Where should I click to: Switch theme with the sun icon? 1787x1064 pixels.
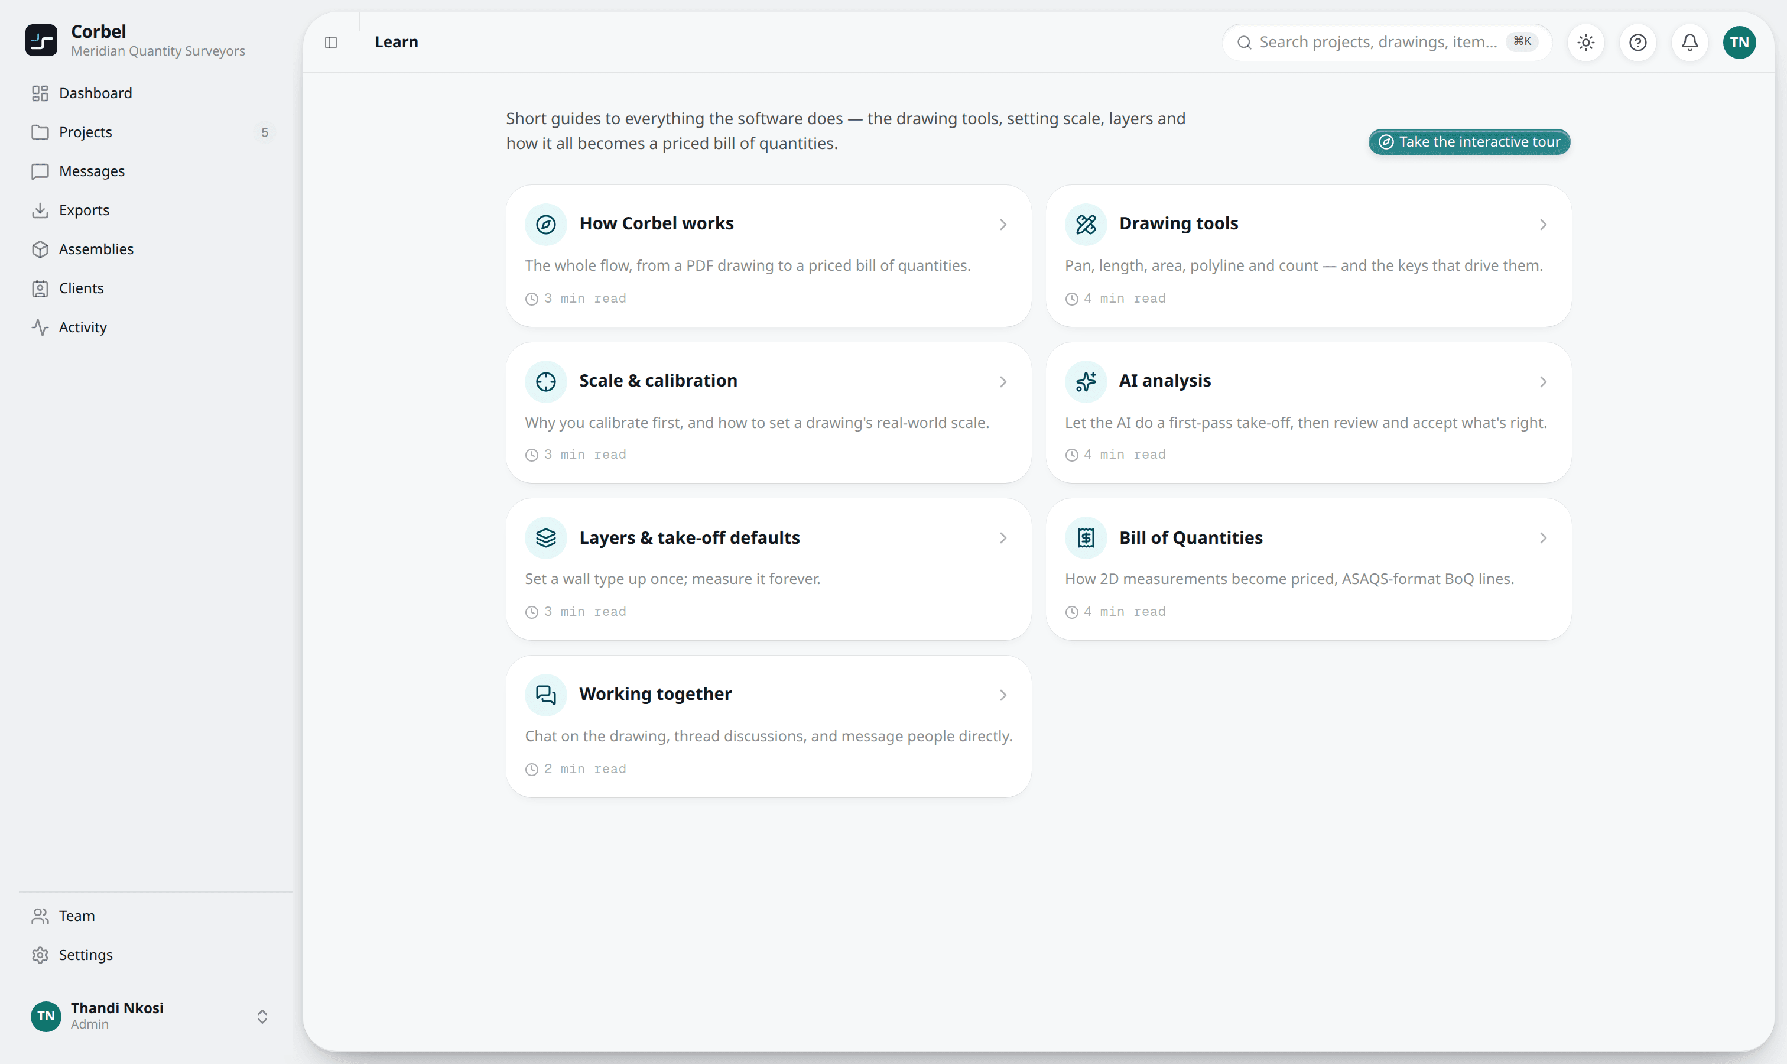tap(1585, 43)
